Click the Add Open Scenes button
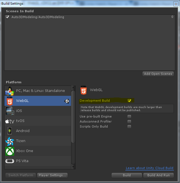Viewport: 180px width, 183px height. (158, 74)
